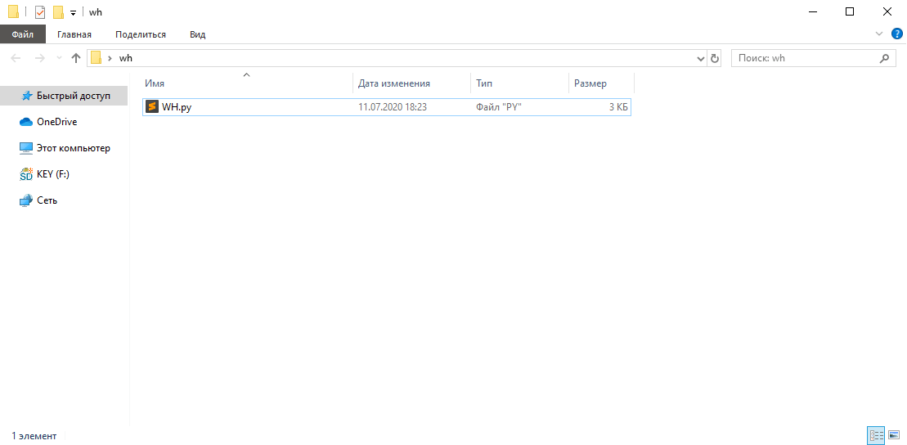Click the Файл "PY" type cell
The height and width of the screenshot is (445, 907).
pyautogui.click(x=499, y=107)
